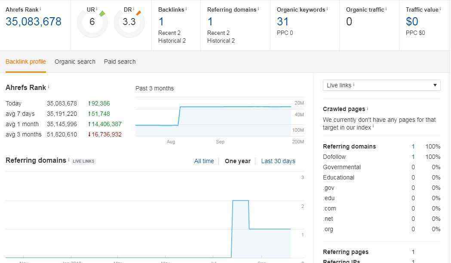Select Last 30 days chart range
This screenshot has height=263, width=451.
coord(278,161)
